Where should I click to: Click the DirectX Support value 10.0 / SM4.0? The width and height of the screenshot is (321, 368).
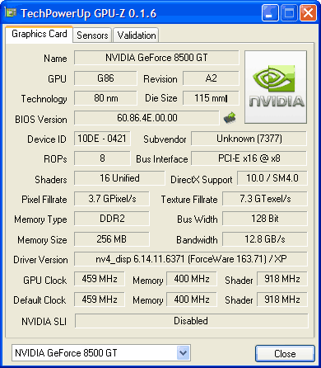tap(272, 178)
